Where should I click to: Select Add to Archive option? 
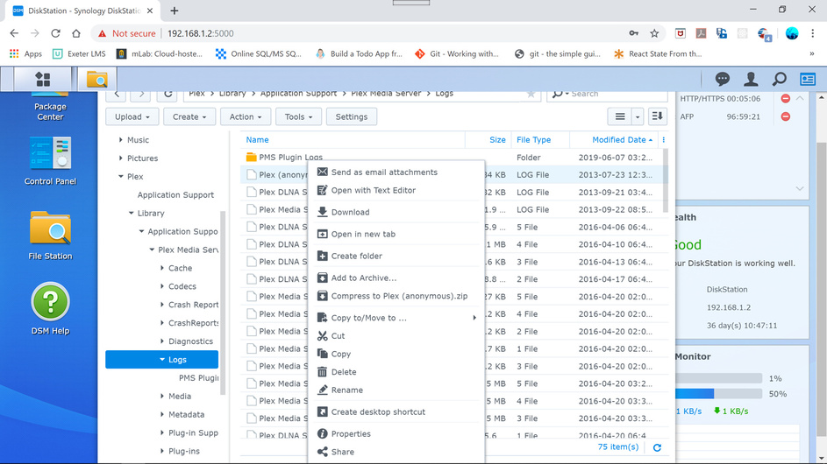[x=396, y=278]
